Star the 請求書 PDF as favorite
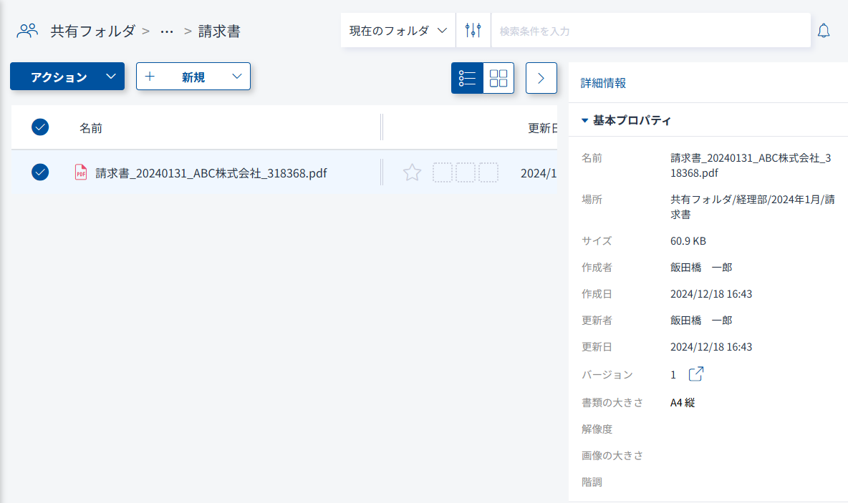This screenshot has width=848, height=503. tap(412, 172)
